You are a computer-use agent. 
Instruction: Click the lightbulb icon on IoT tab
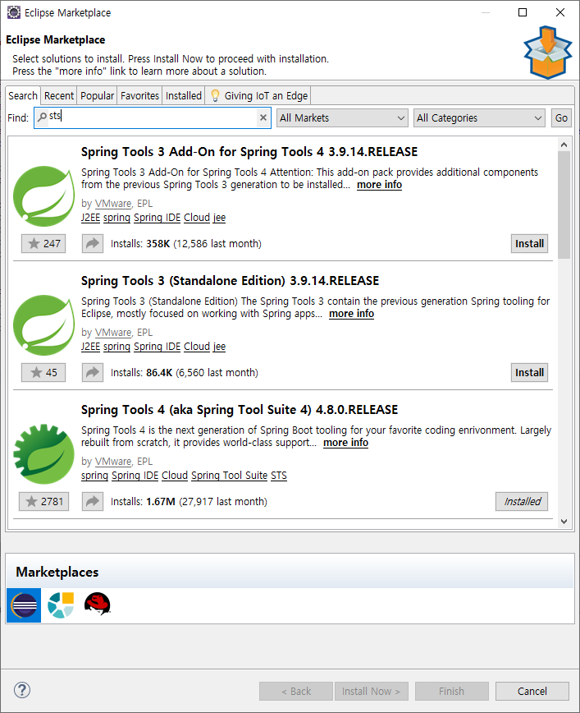[x=215, y=95]
